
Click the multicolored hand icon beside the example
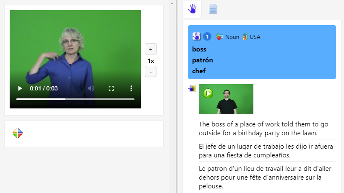(192, 88)
